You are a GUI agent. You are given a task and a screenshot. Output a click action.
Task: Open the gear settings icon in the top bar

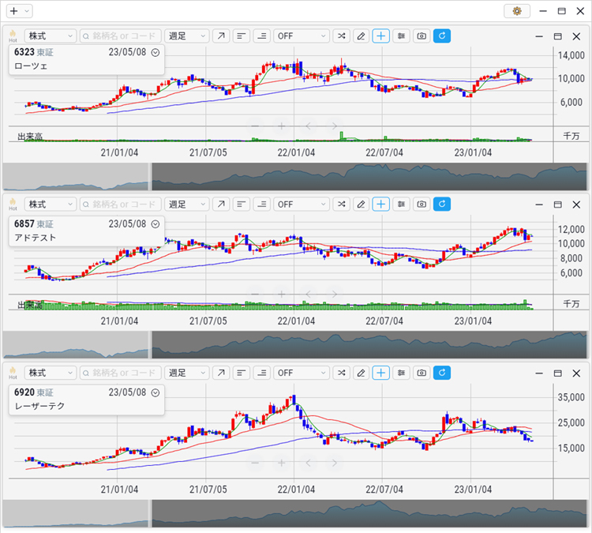click(517, 11)
